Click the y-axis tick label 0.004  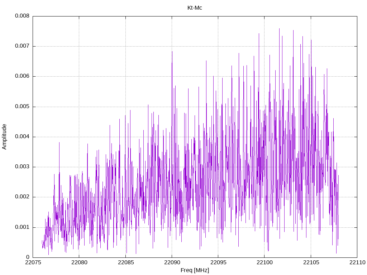pos(22,136)
